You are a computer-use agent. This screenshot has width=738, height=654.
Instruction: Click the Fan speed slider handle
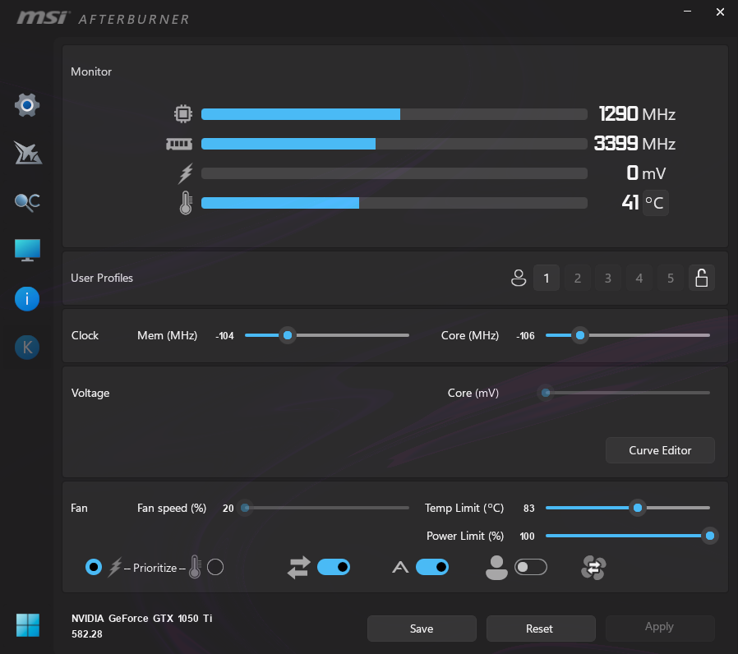[245, 508]
